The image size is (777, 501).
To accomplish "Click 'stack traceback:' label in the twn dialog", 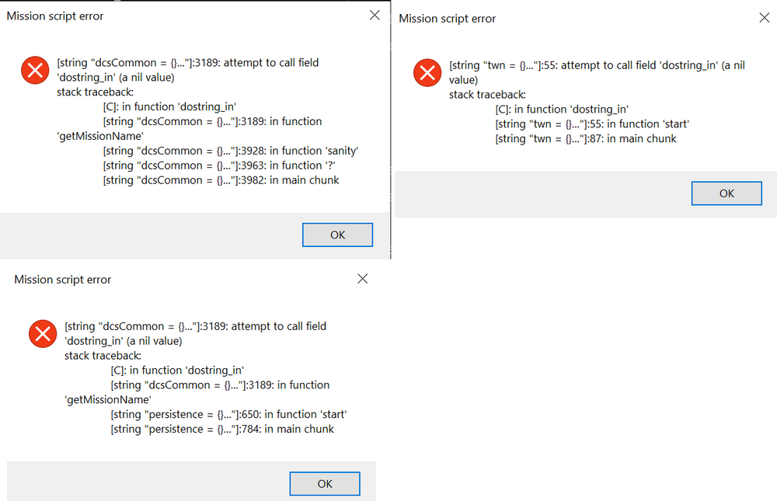I will [x=487, y=95].
